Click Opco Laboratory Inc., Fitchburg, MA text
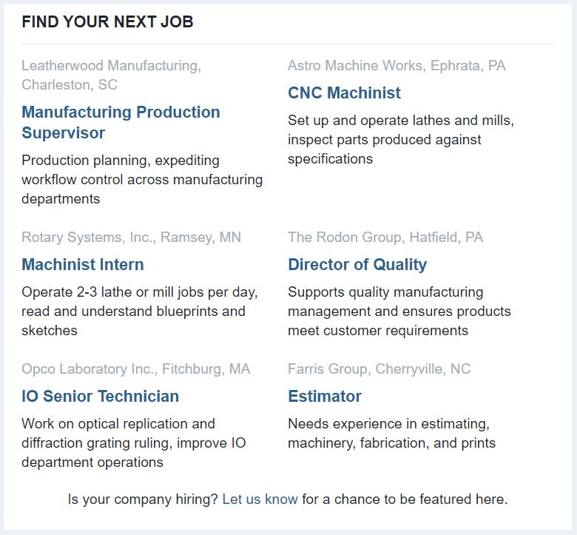Viewport: 577px width, 535px height. (x=136, y=369)
